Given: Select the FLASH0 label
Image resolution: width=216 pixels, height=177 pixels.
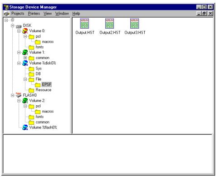Looking at the screenshot, I should (x=29, y=95).
